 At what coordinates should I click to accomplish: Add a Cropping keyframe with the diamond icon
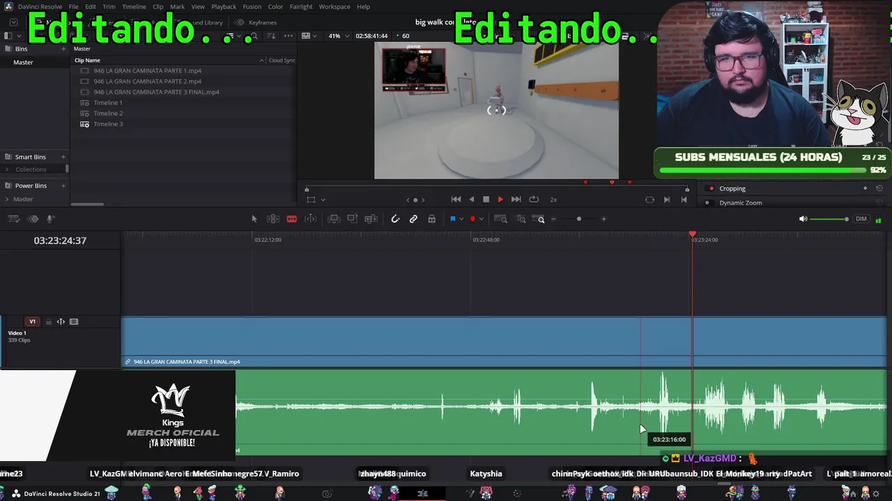coord(866,189)
